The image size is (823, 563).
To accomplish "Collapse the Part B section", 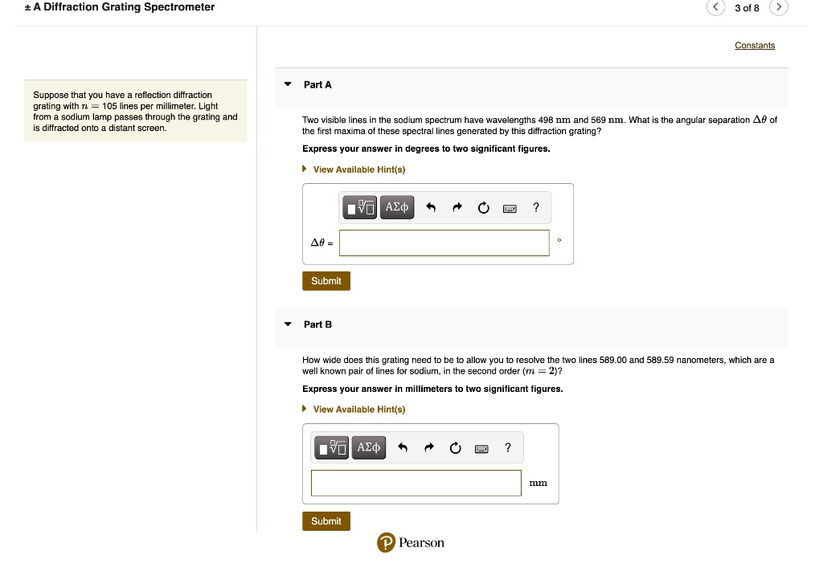I will tap(288, 324).
